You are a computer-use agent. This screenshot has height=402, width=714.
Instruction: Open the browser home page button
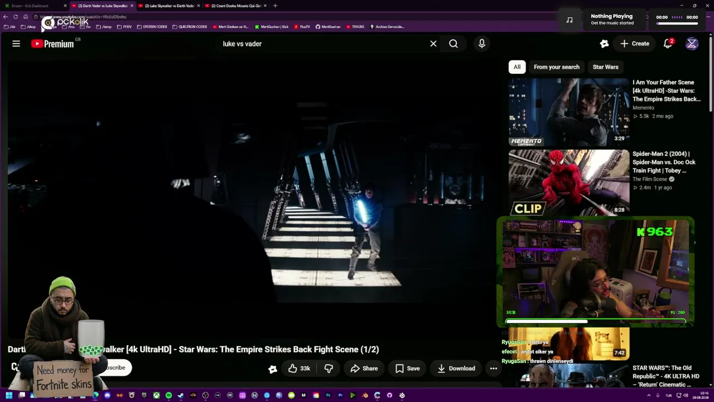coord(25,17)
